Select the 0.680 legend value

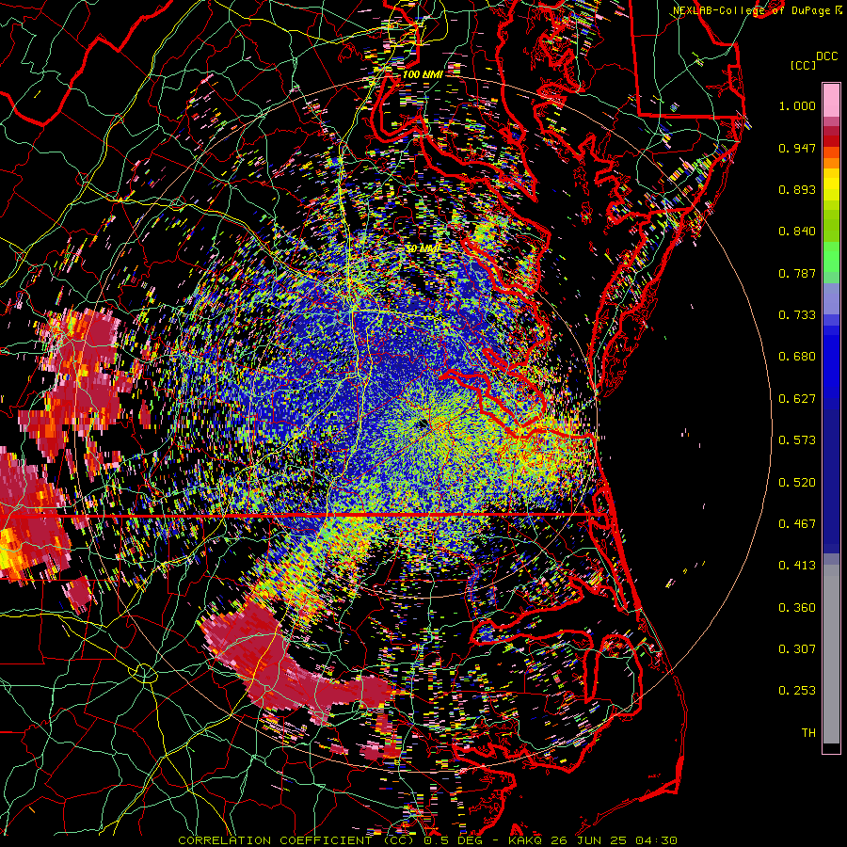tap(797, 357)
